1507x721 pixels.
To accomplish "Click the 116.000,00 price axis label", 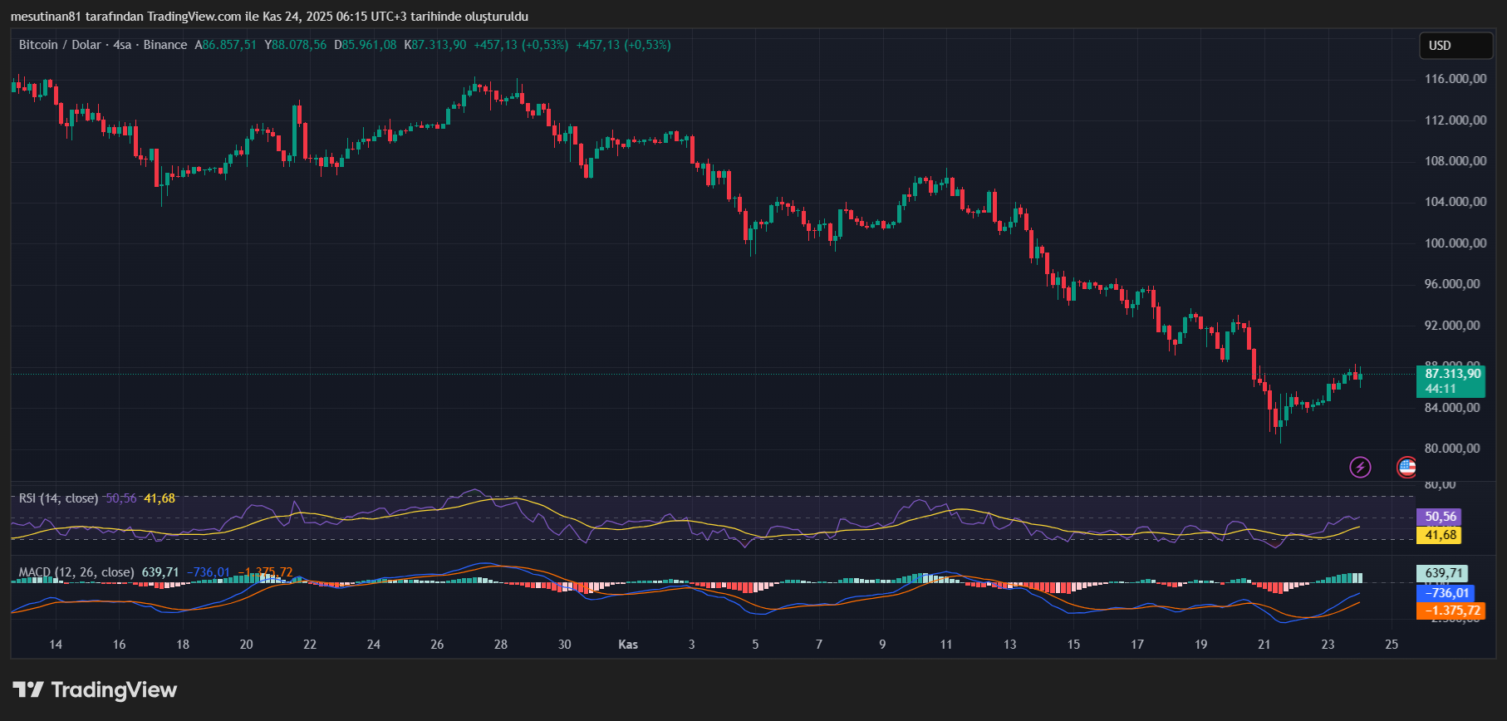I will (1455, 79).
